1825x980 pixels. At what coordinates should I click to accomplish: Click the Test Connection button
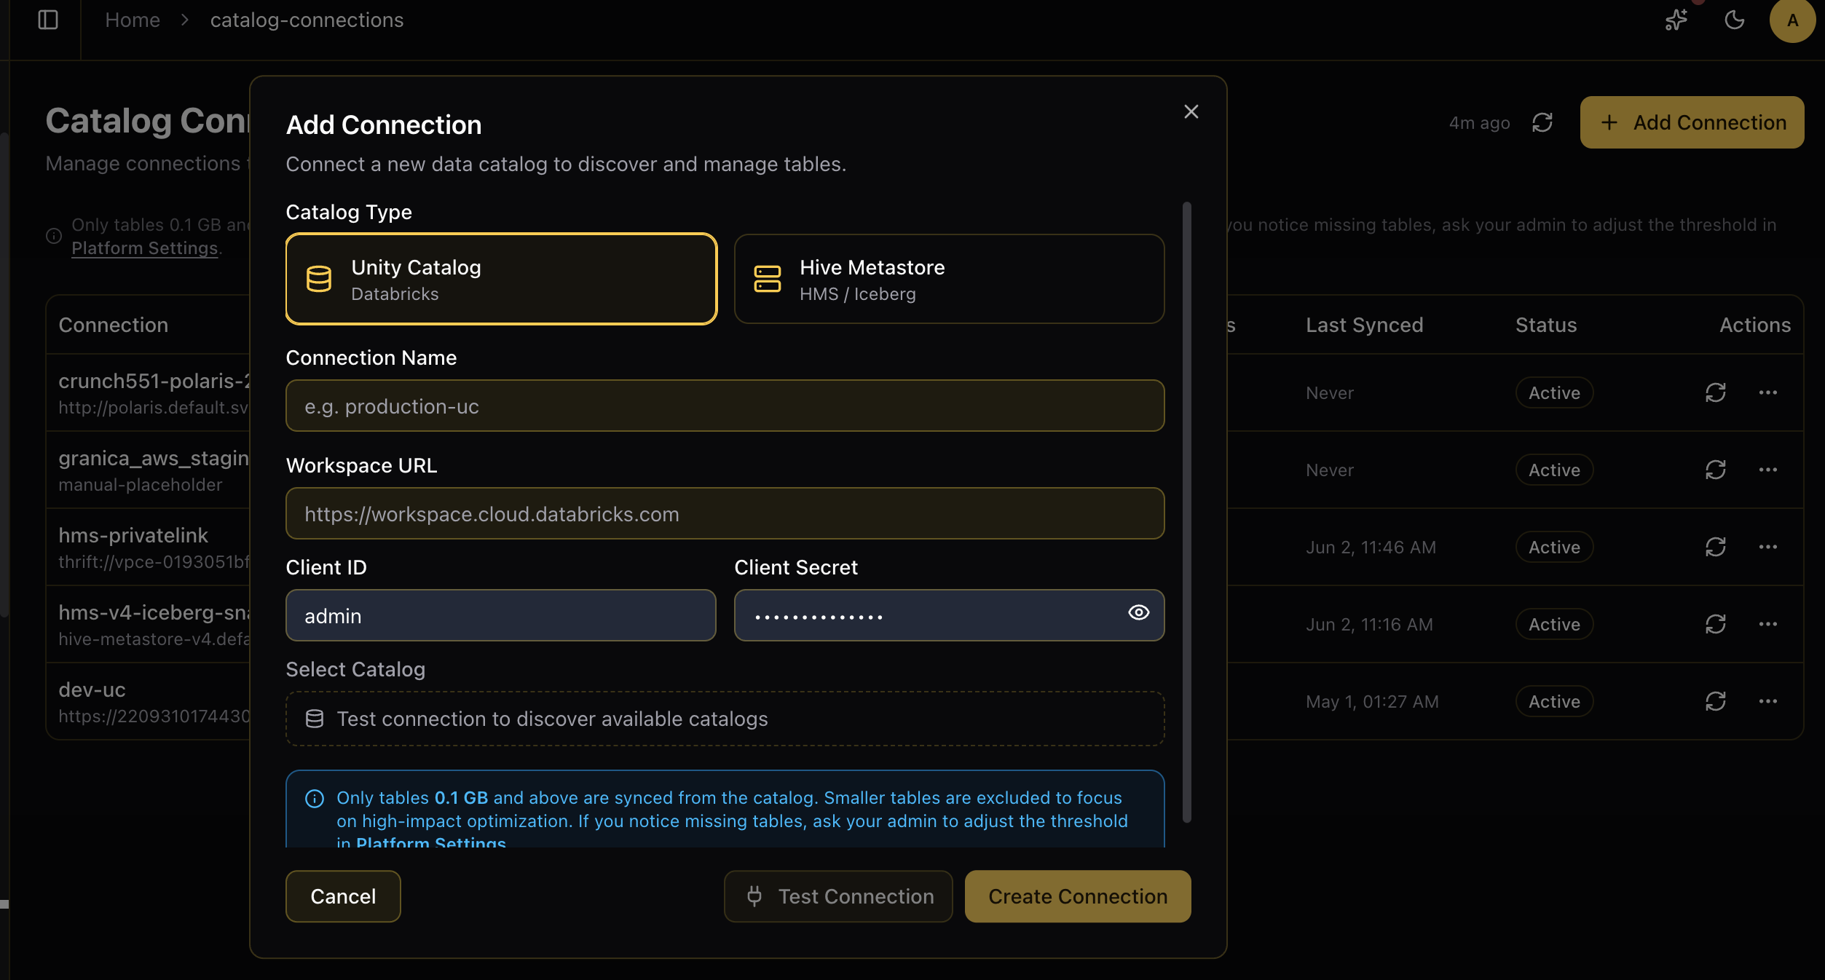click(x=838, y=896)
